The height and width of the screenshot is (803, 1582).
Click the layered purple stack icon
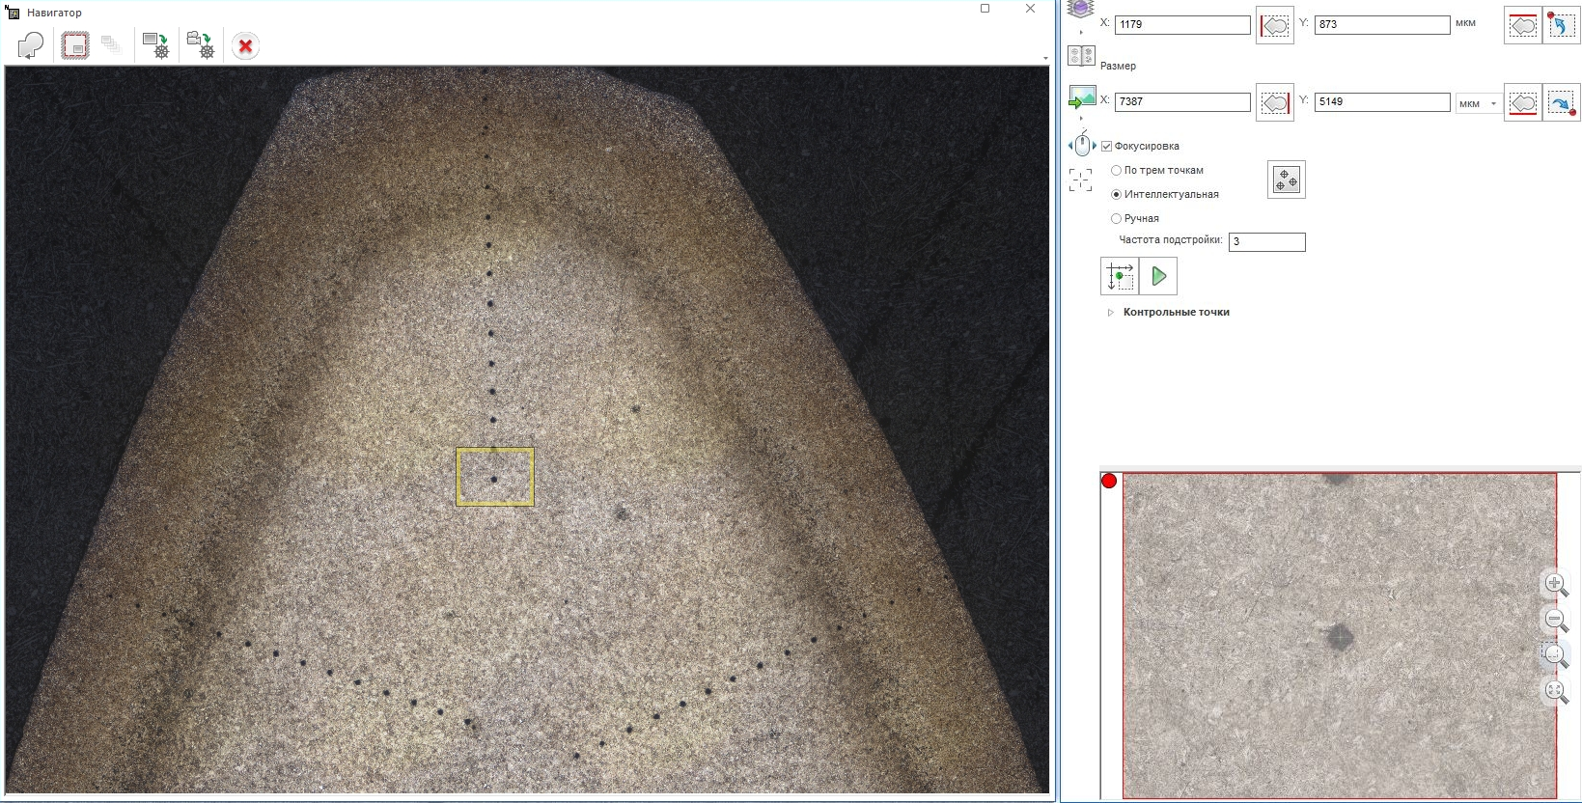pyautogui.click(x=1081, y=9)
